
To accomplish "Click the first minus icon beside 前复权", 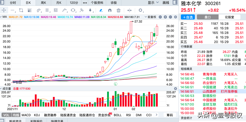I will point(160,17).
